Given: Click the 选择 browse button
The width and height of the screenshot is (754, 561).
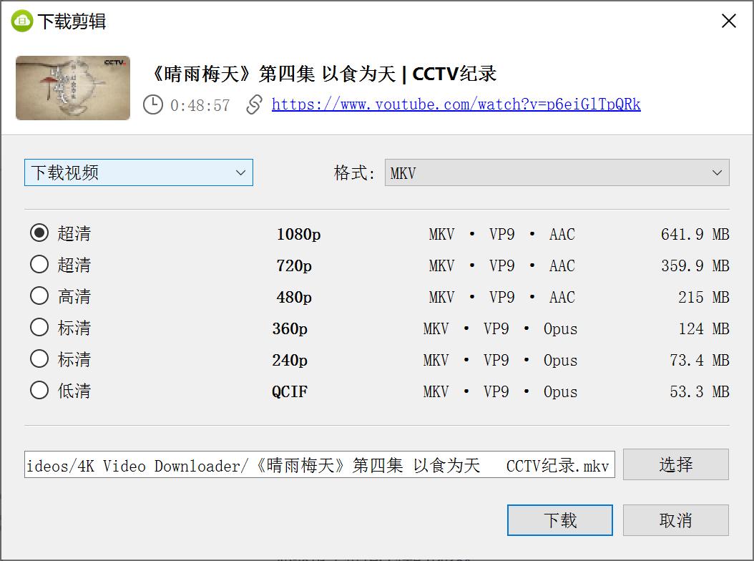Looking at the screenshot, I should click(x=675, y=464).
